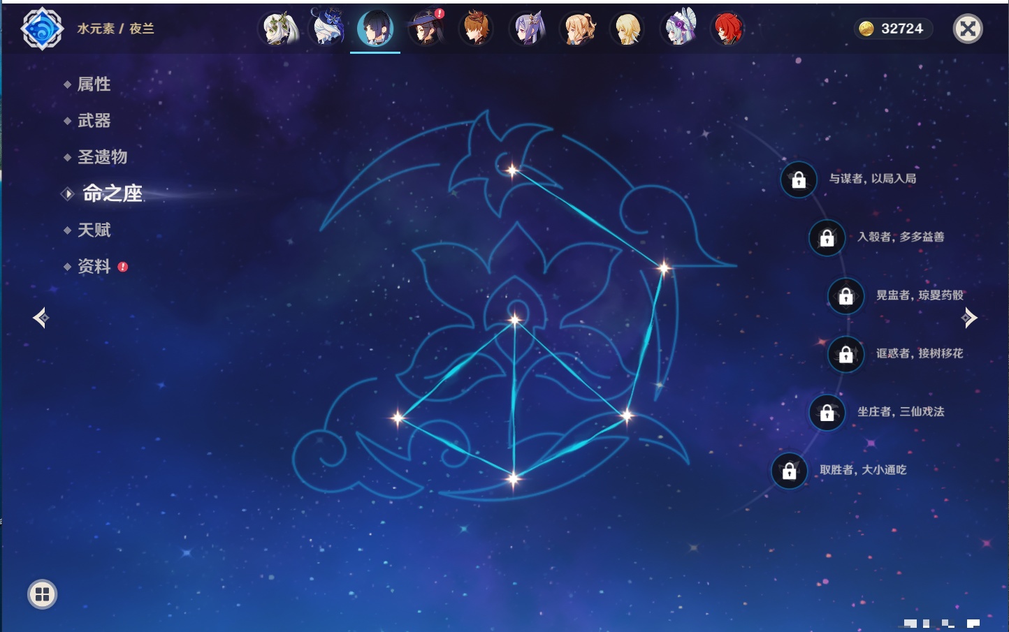Click the constellation name 取胜者, 大小通吃
Screen dimensions: 1009x632
[864, 470]
